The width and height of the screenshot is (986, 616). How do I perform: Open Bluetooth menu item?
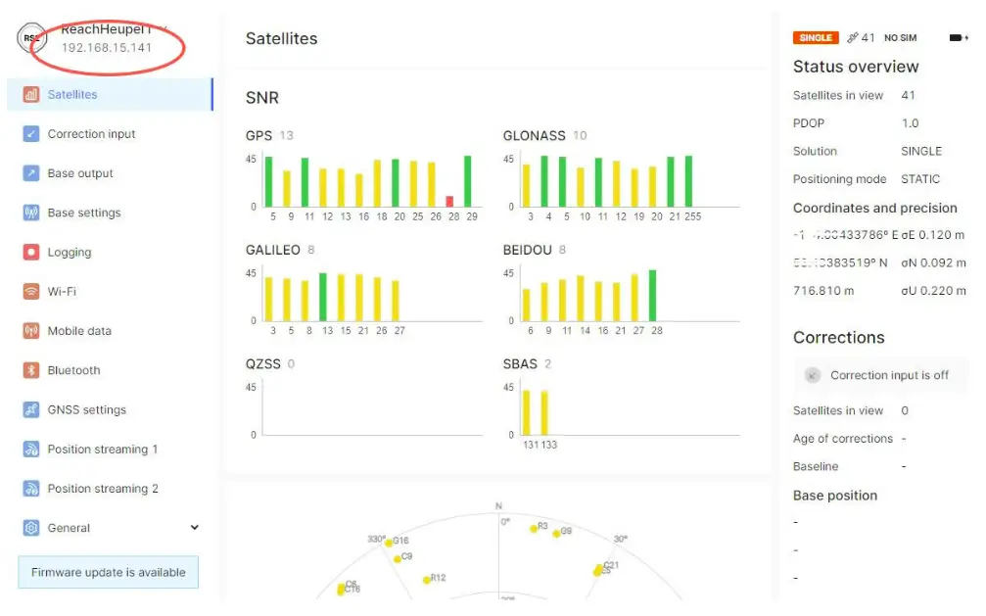tap(110, 370)
